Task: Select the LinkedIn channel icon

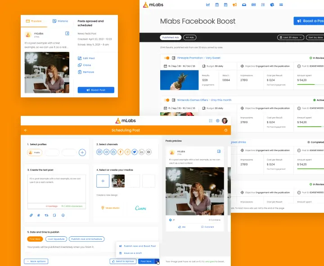Action: click(142, 152)
